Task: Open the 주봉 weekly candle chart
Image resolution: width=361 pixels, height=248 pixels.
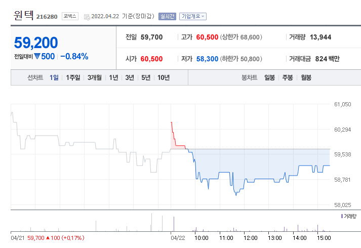Action: [288, 77]
